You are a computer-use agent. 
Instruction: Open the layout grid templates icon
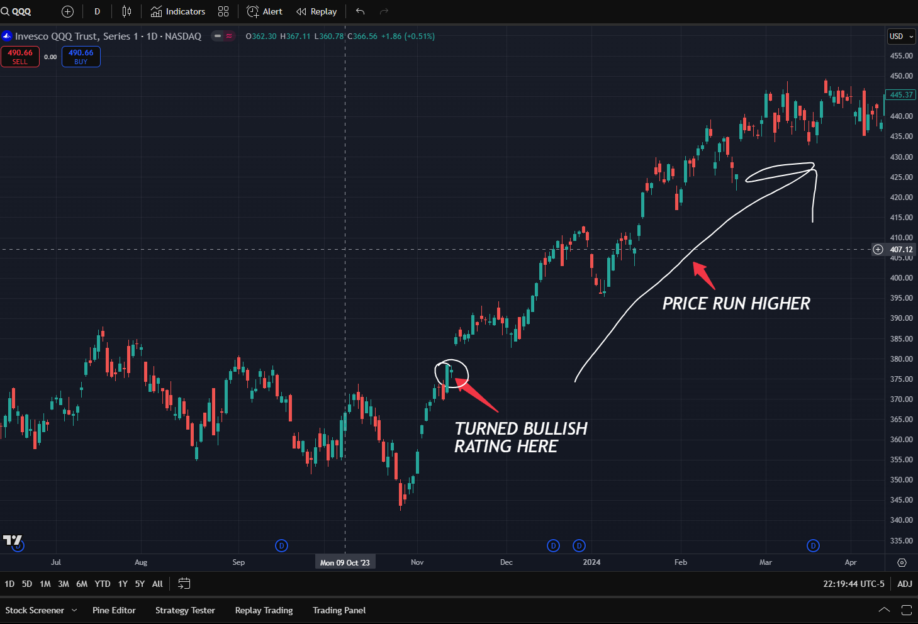pos(223,11)
